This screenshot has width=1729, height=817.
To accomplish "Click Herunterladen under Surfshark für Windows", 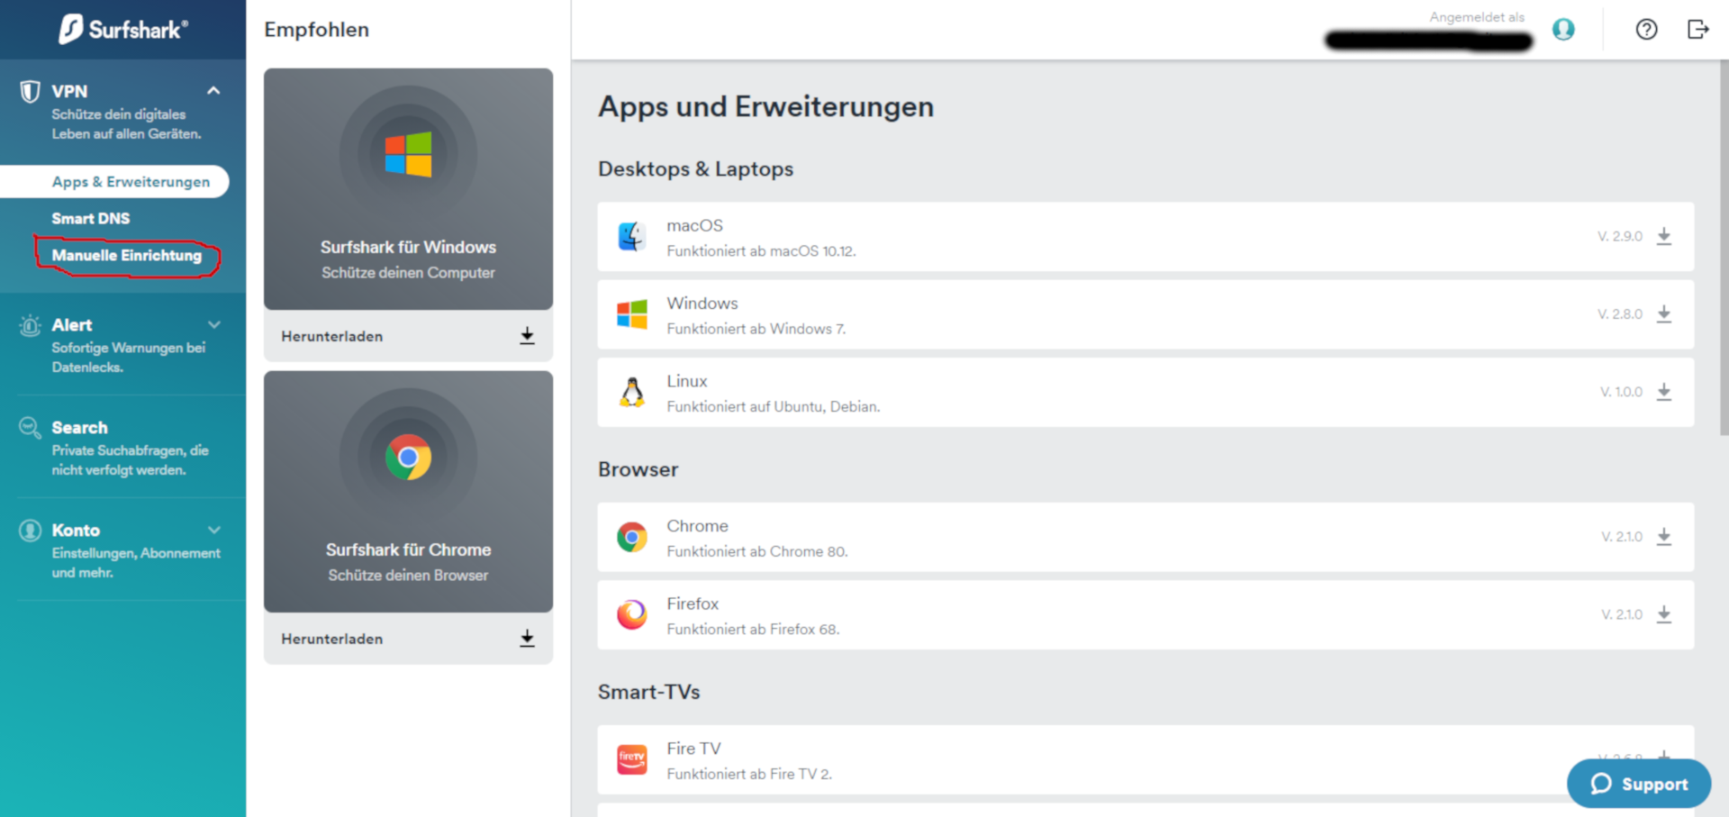I will tap(408, 336).
